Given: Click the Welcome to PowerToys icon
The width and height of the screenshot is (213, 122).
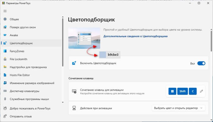Looking at the screenshot, I should point(5,108).
